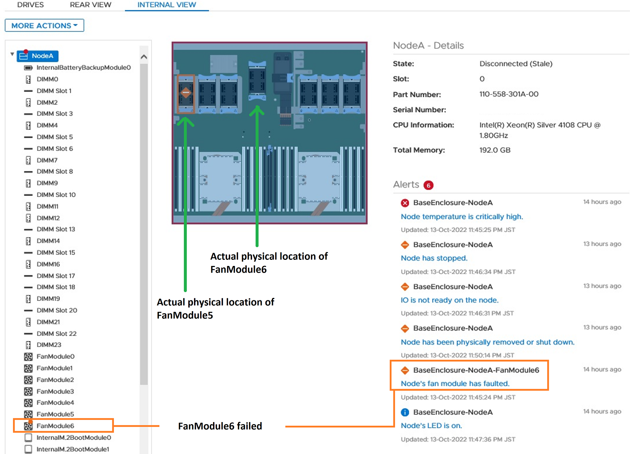
Task: Open the MORE ACTIONS dropdown
Action: [x=44, y=25]
